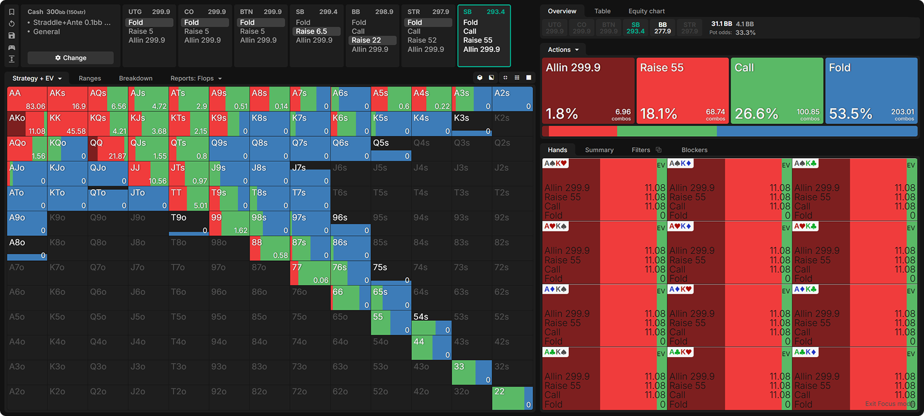Click BB Raise 22 action
The height and width of the screenshot is (416, 924).
click(373, 40)
